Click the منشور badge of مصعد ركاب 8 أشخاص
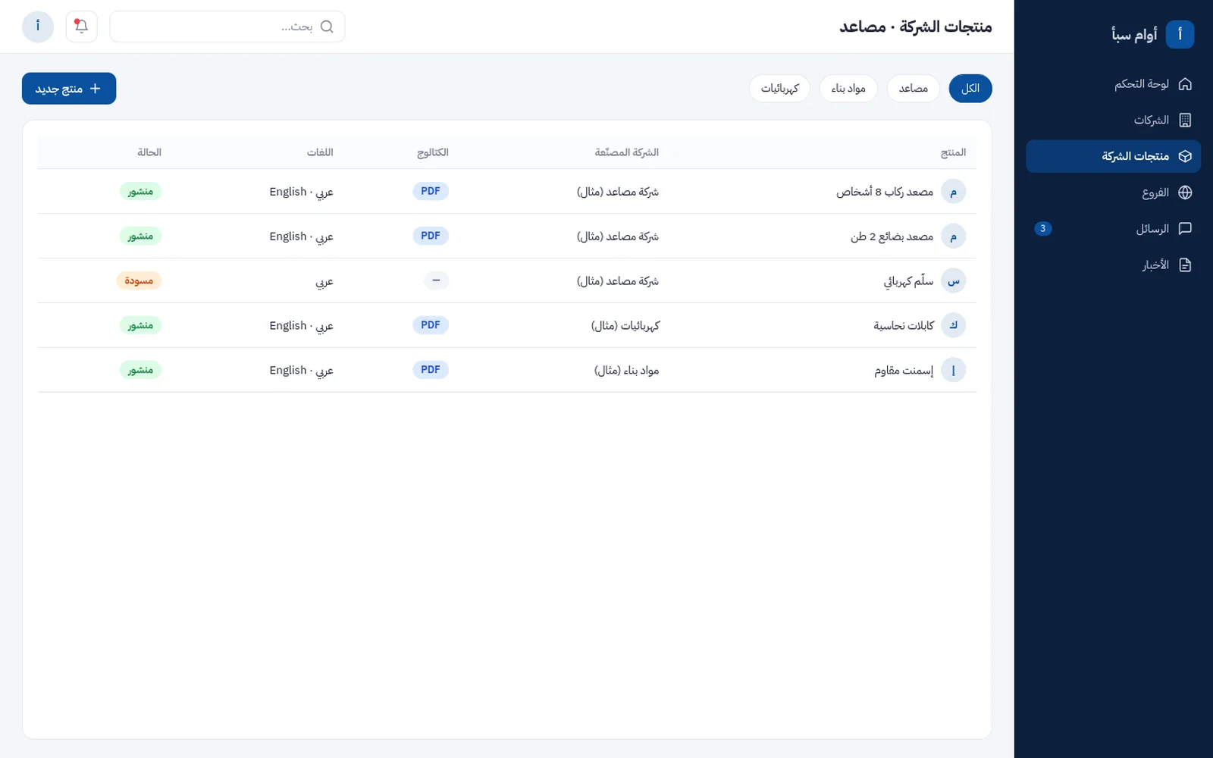 coord(140,192)
